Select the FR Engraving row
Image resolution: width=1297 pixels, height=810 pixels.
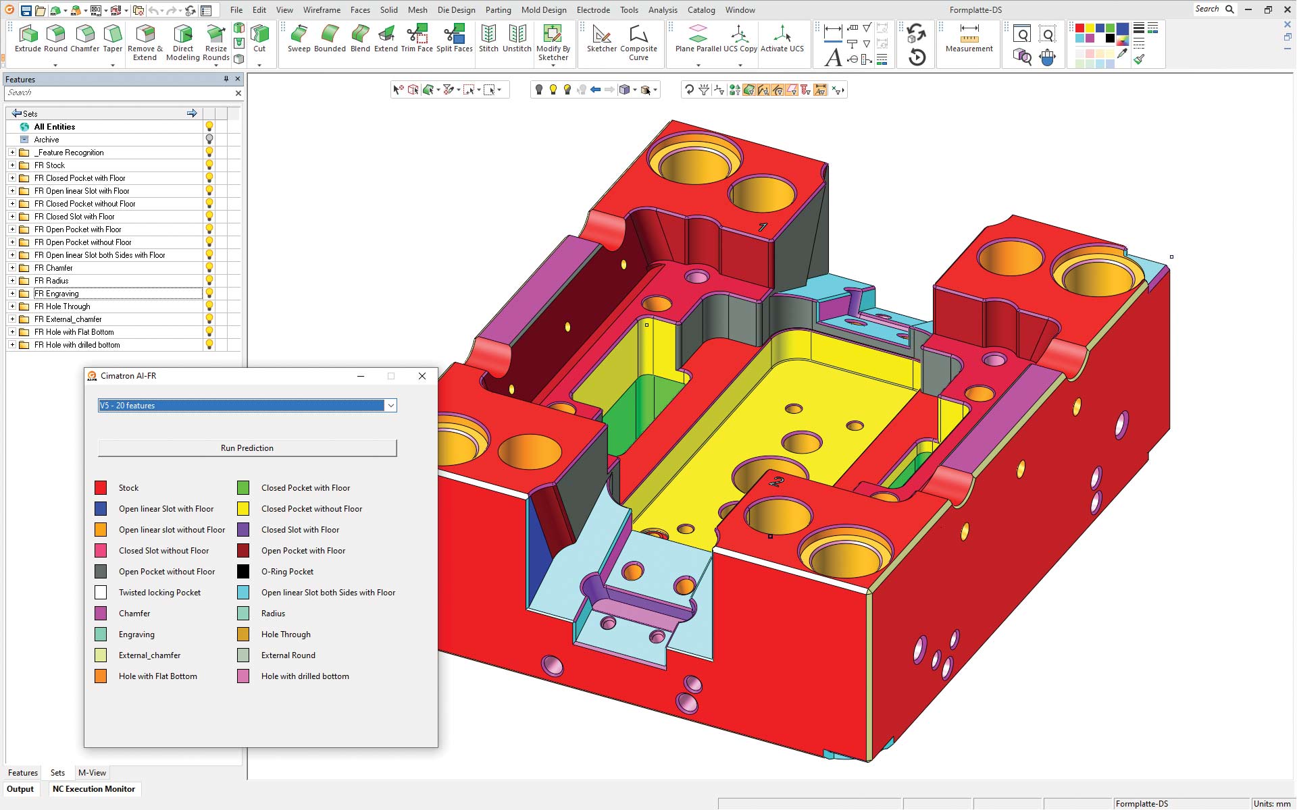[x=118, y=294]
